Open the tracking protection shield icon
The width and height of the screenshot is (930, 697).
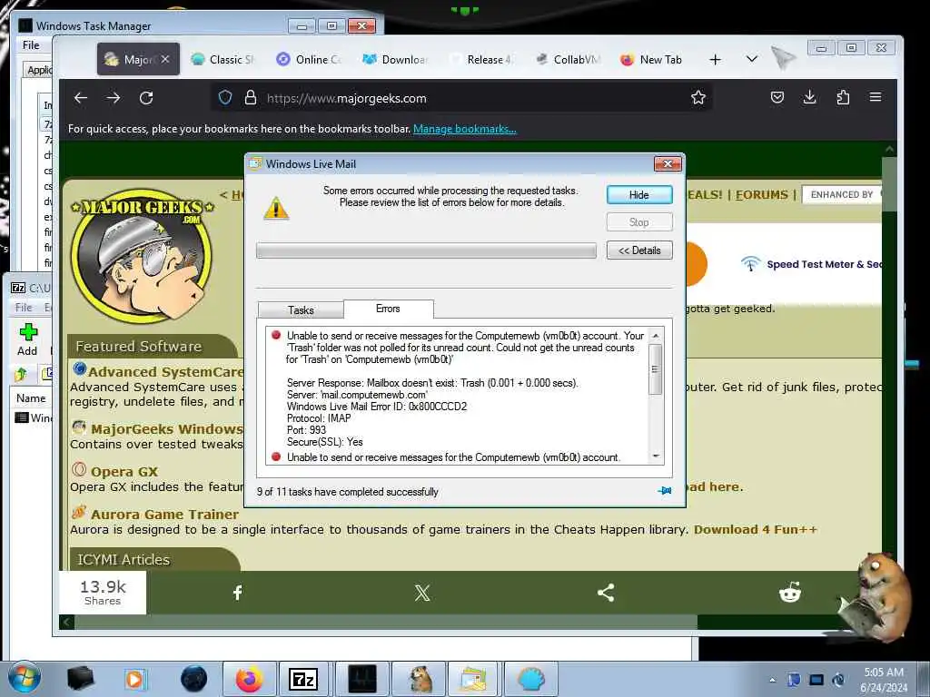coord(225,98)
